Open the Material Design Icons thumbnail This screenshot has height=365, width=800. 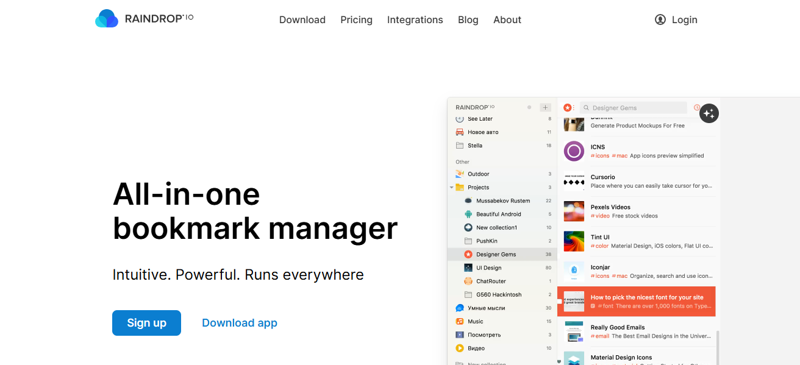pyautogui.click(x=574, y=358)
